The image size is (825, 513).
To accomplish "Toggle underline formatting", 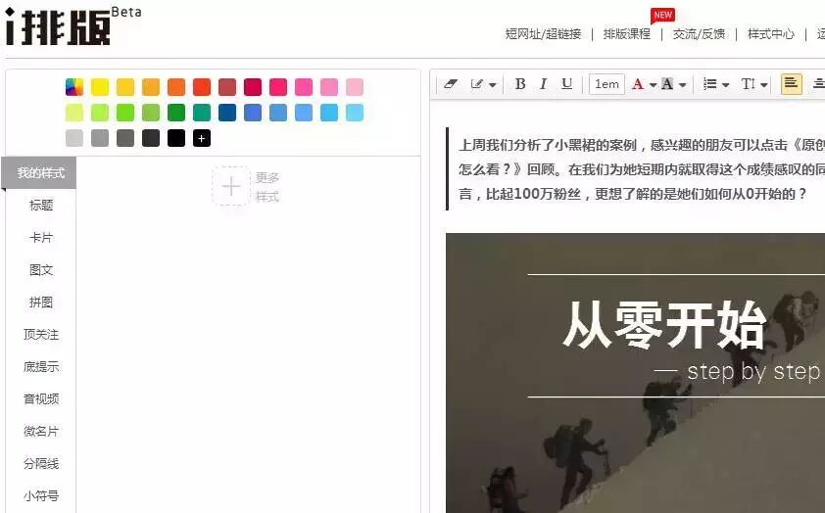I will (566, 84).
